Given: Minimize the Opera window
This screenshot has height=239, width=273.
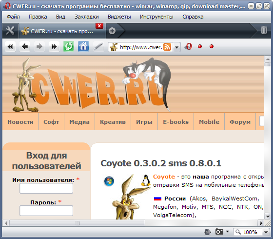Looking at the screenshot, I should [251, 6].
